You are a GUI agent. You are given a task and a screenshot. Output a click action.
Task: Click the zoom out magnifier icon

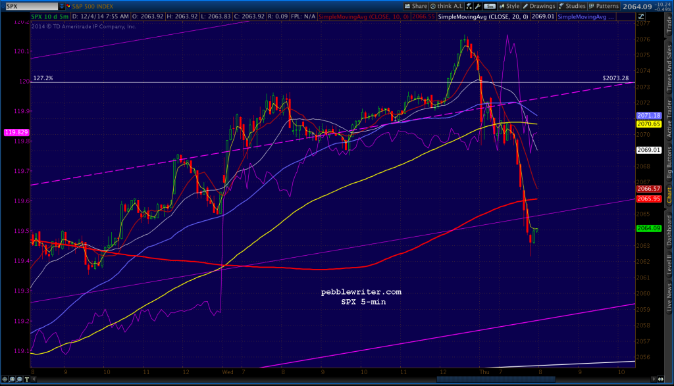click(19, 379)
